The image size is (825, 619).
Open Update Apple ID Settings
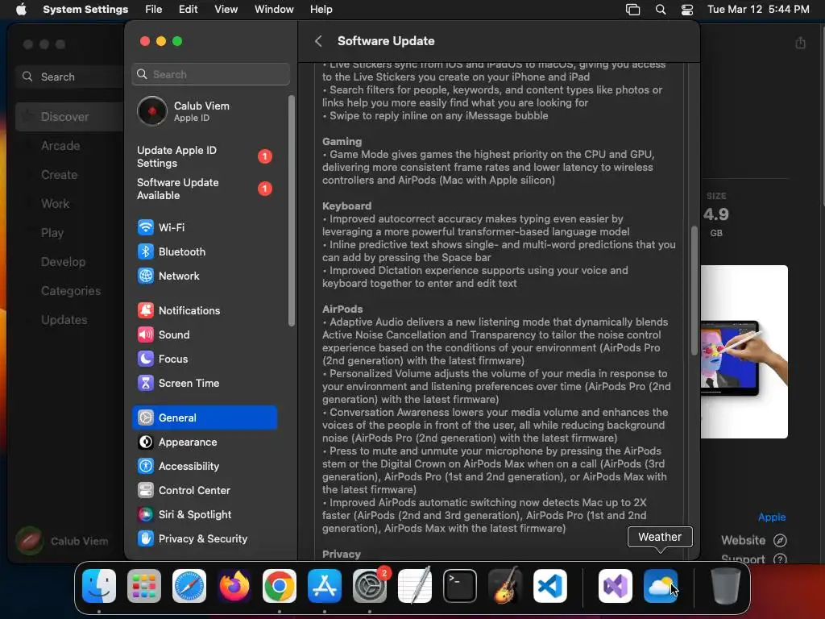click(205, 157)
